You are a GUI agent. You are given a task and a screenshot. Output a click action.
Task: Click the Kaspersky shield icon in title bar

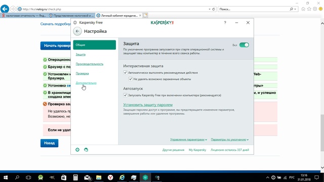(x=75, y=23)
